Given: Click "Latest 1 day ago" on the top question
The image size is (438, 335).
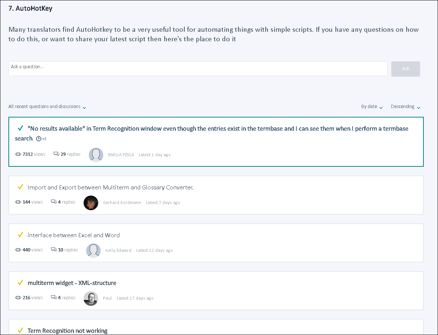Looking at the screenshot, I should 154,154.
